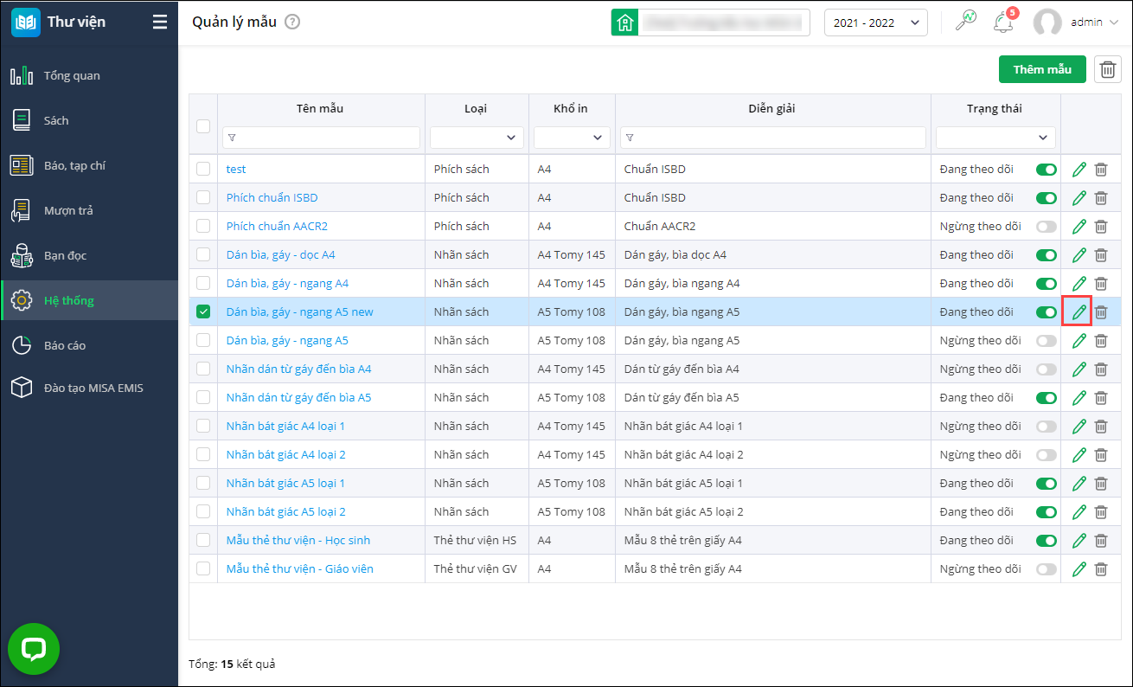
Task: Delete Nhãn dán từ gáy đến bìa A5 row
Action: click(x=1101, y=398)
